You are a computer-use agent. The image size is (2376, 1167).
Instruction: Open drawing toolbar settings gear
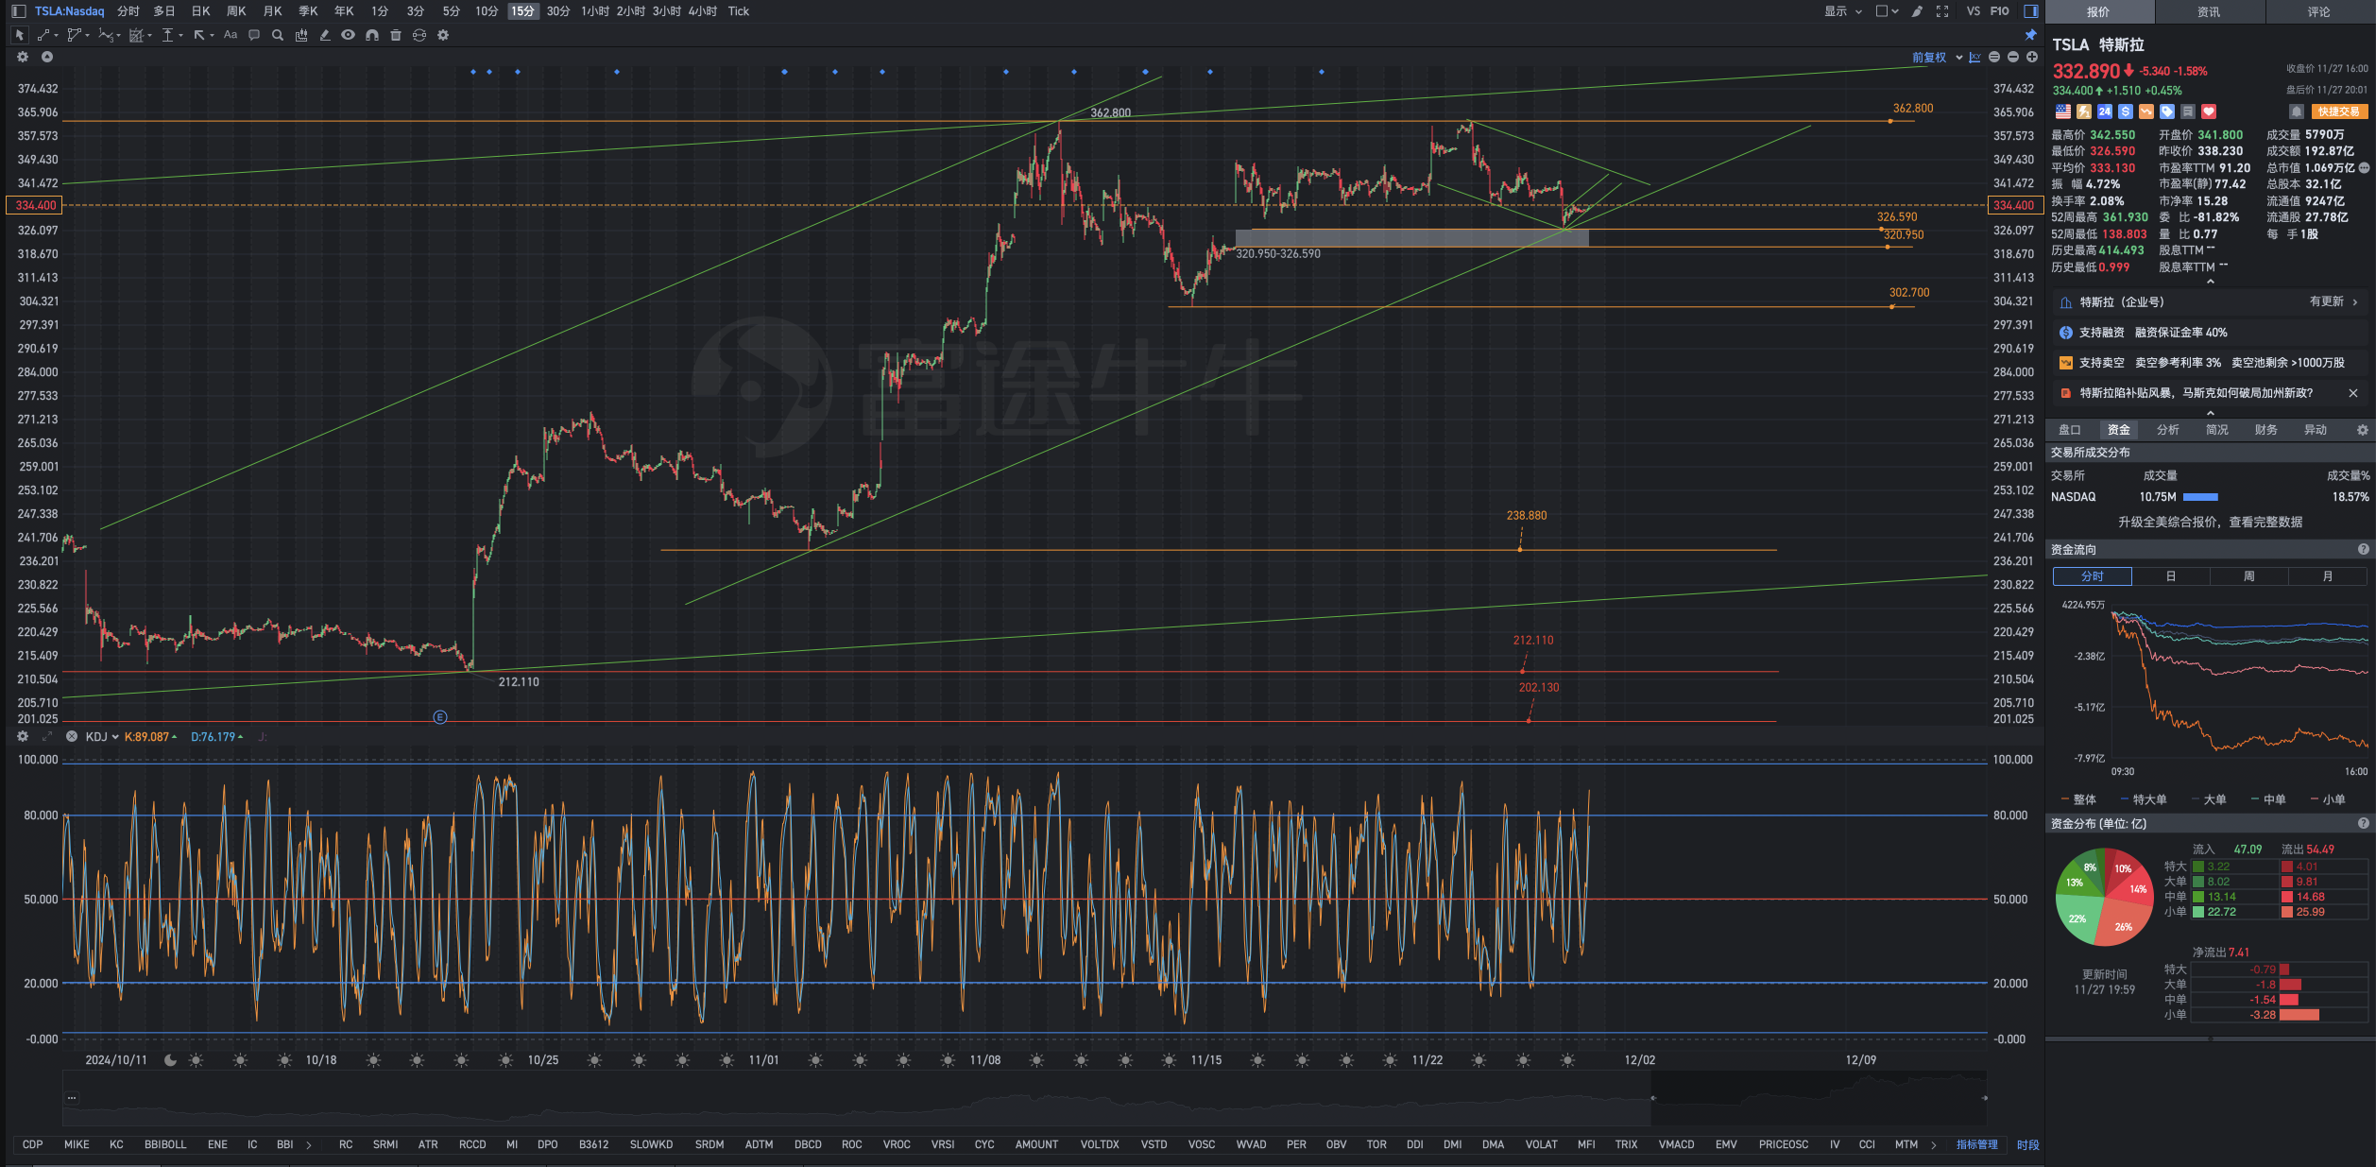443,35
